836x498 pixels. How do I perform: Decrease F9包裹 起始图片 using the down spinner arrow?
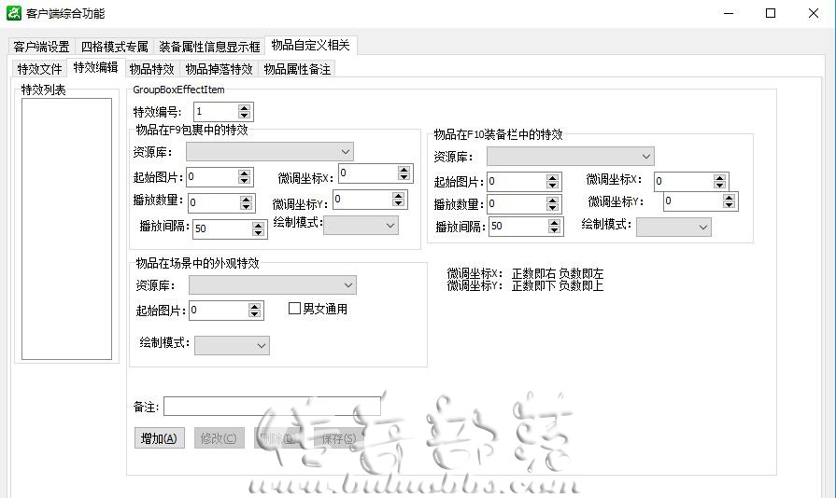pyautogui.click(x=244, y=180)
